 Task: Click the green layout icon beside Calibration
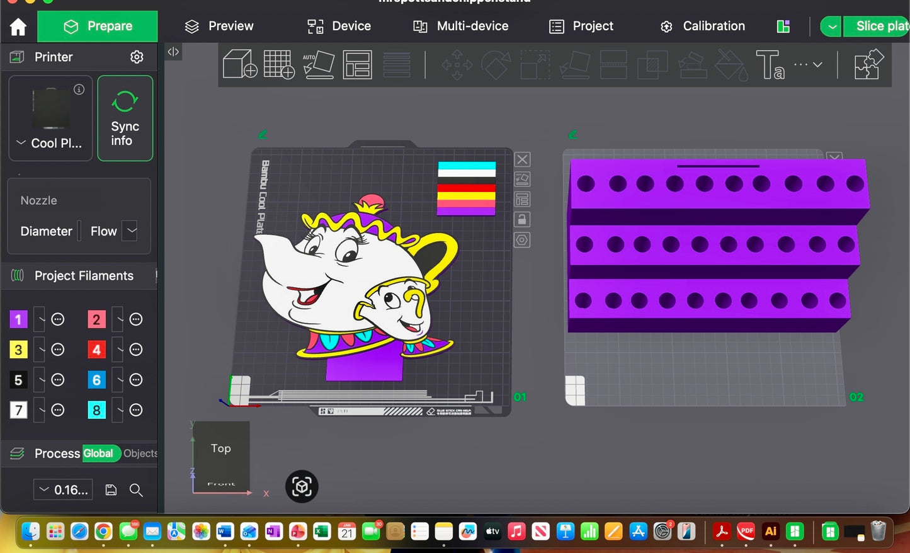coord(783,26)
